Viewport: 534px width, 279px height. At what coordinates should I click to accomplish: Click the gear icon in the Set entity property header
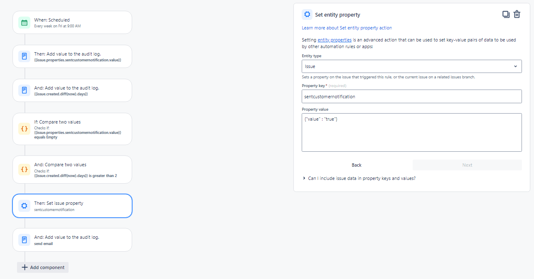click(x=307, y=14)
